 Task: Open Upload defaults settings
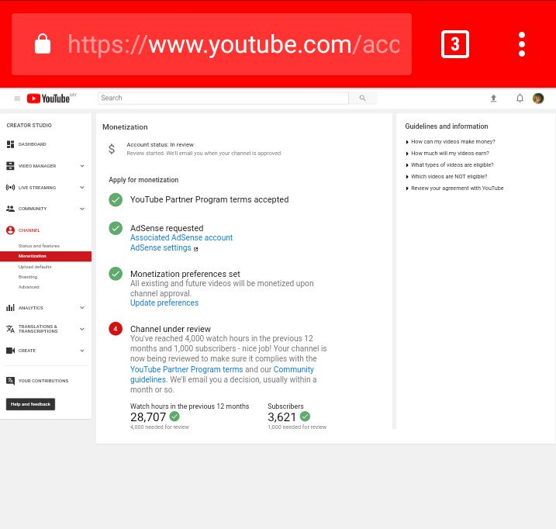pyautogui.click(x=35, y=267)
